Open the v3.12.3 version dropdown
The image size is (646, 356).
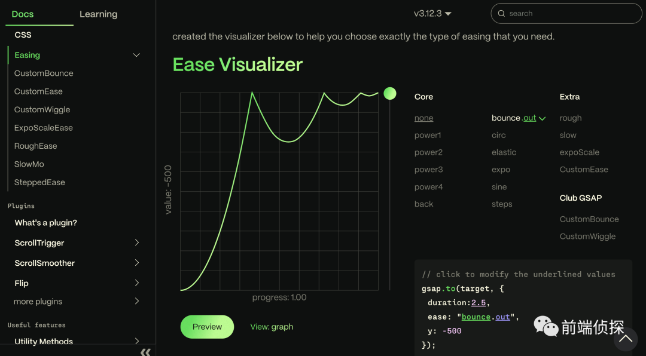click(432, 14)
